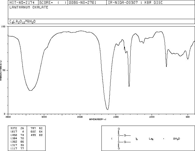Click La2 in the structure diagram
The width and height of the screenshot is (195, 151).
pos(151,139)
